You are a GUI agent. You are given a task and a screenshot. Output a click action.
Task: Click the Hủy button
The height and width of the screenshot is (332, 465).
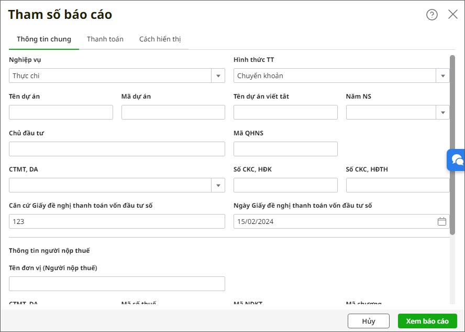tap(368, 321)
